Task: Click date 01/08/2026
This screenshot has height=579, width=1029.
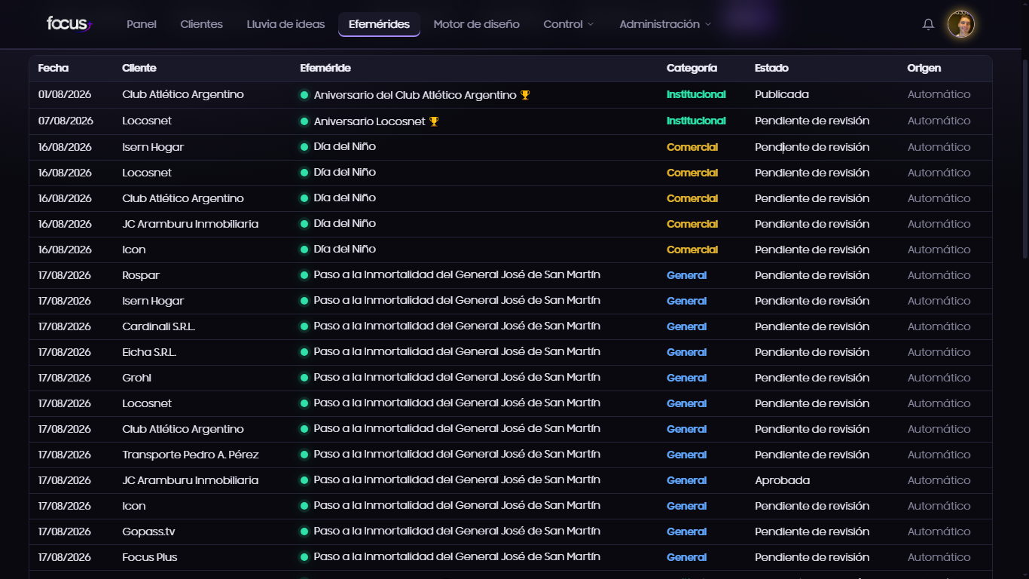Action: 65,95
